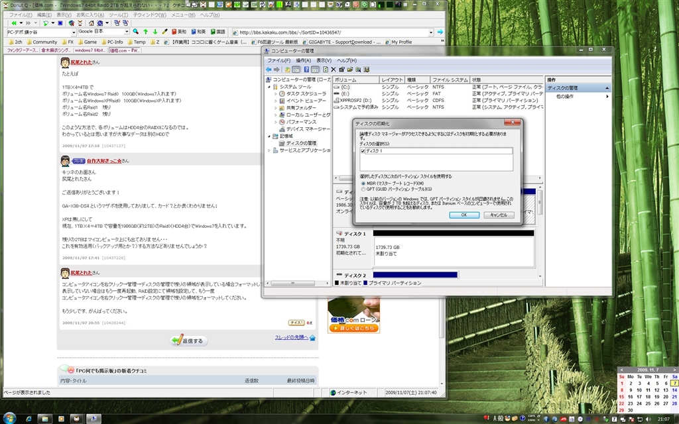Select the GPT partition style option
Image resolution: width=679 pixels, height=424 pixels.
point(362,189)
